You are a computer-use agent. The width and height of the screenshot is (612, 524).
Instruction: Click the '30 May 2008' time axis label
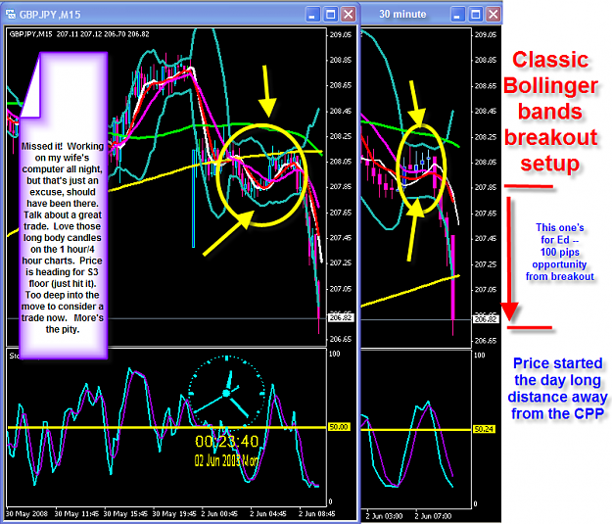[27, 513]
